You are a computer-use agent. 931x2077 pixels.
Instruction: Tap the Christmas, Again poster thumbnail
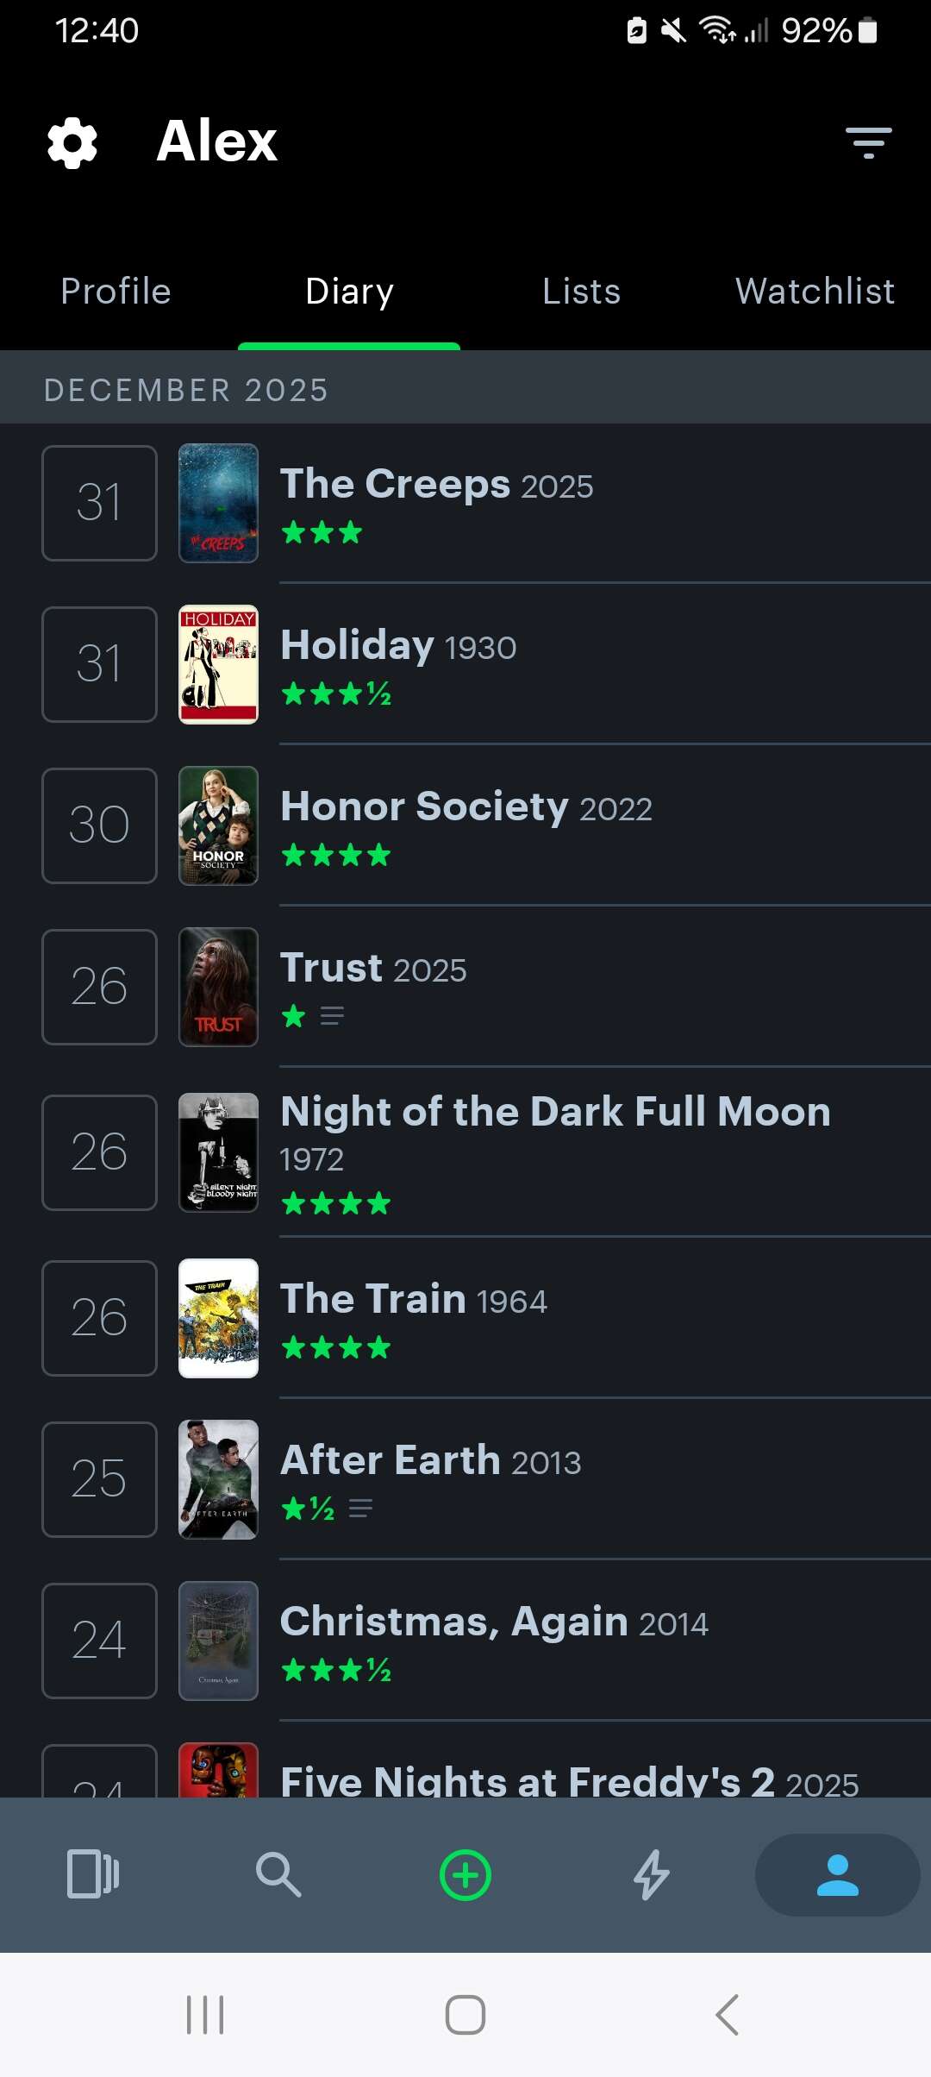[218, 1641]
